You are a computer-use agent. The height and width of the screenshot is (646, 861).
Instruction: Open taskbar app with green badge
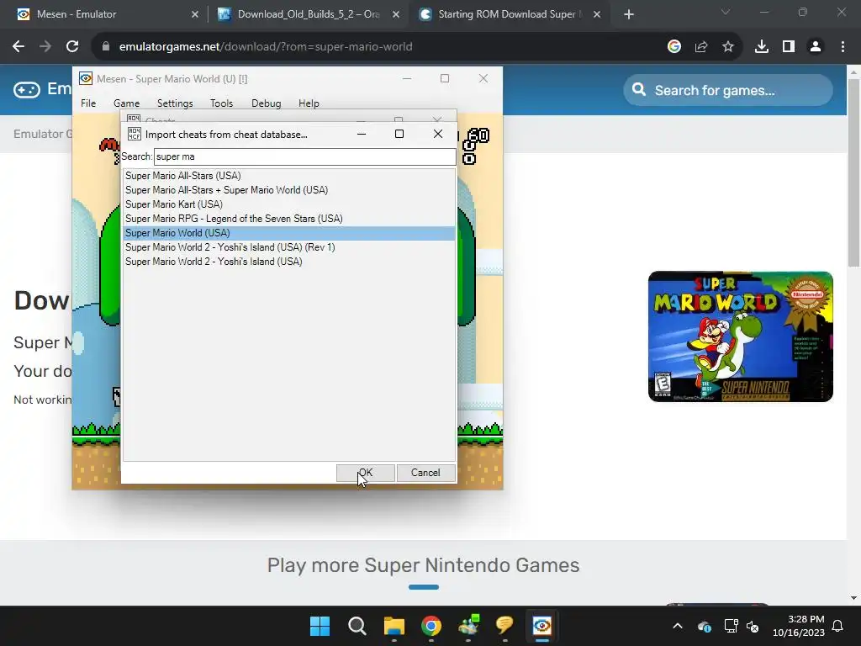(x=468, y=626)
